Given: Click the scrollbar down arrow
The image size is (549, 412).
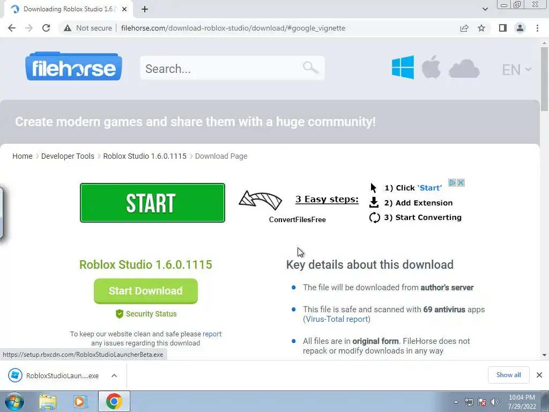Looking at the screenshot, I should coord(544,355).
